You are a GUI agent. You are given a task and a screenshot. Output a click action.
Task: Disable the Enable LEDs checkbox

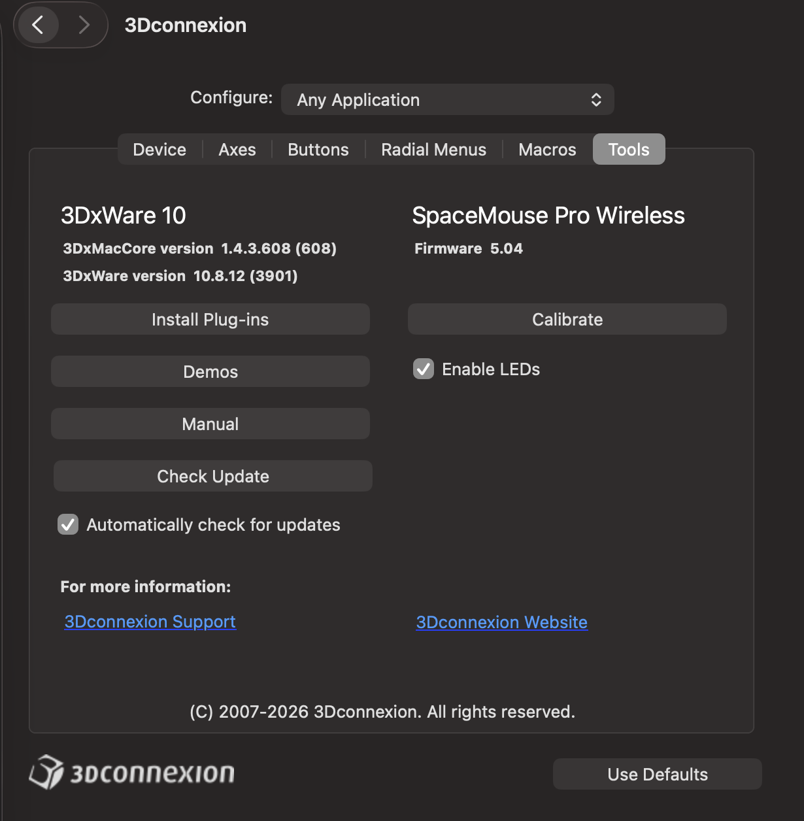[x=424, y=369]
